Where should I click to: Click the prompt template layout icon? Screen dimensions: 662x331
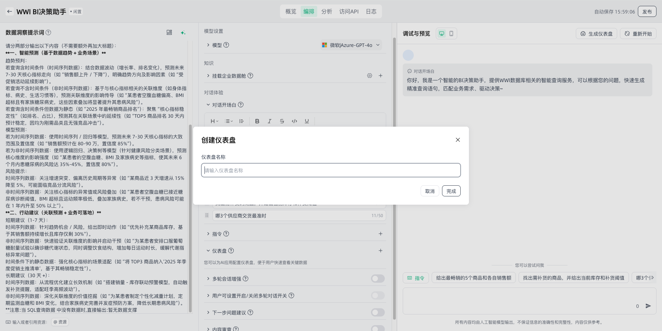(169, 32)
